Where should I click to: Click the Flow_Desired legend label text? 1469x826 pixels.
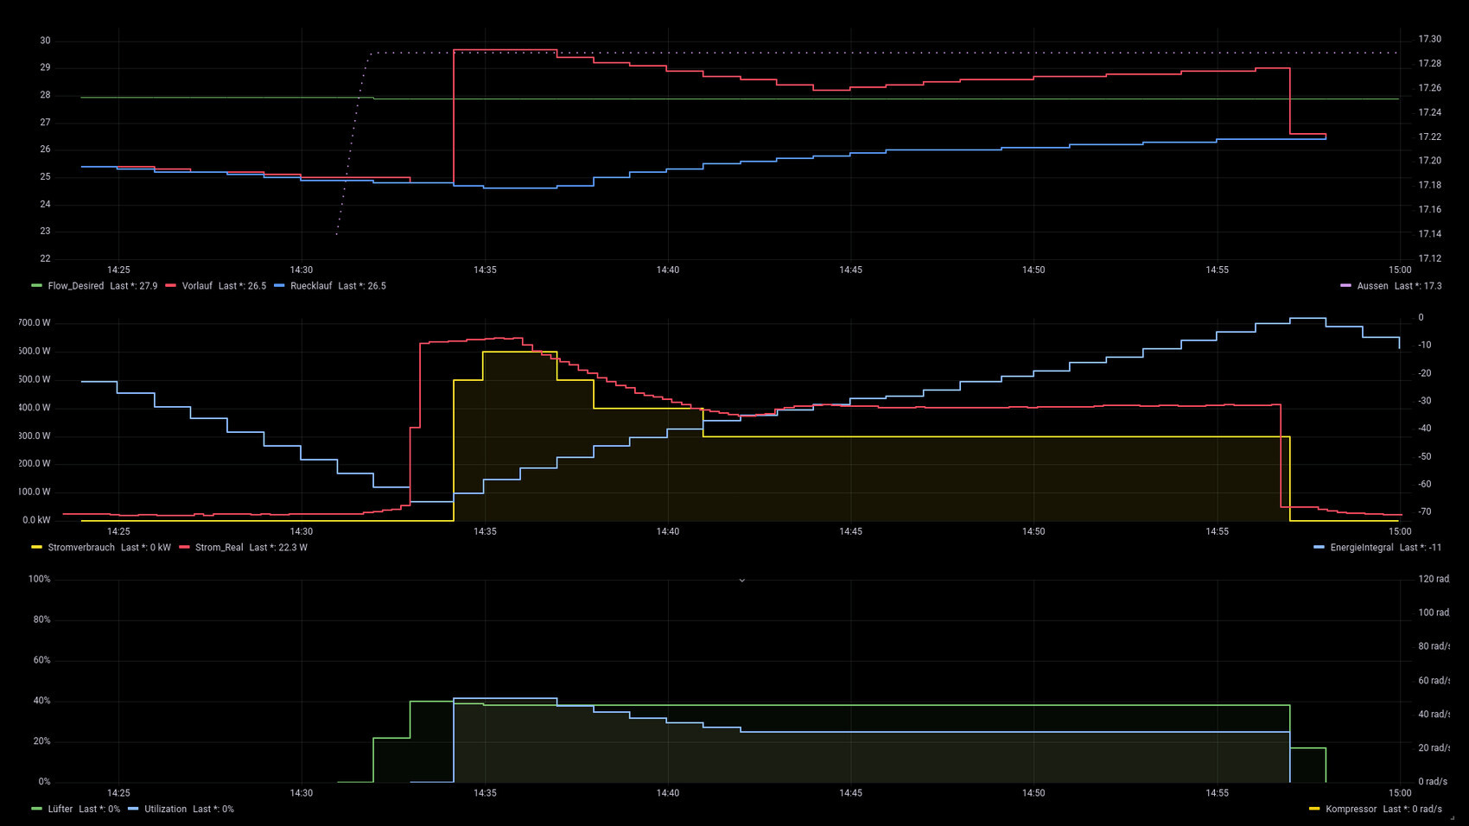(x=75, y=286)
